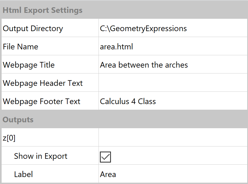Click the empty value cell beside z[0]

(x=172, y=138)
